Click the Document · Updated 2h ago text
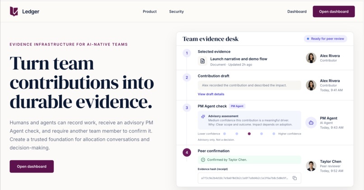 231,65
